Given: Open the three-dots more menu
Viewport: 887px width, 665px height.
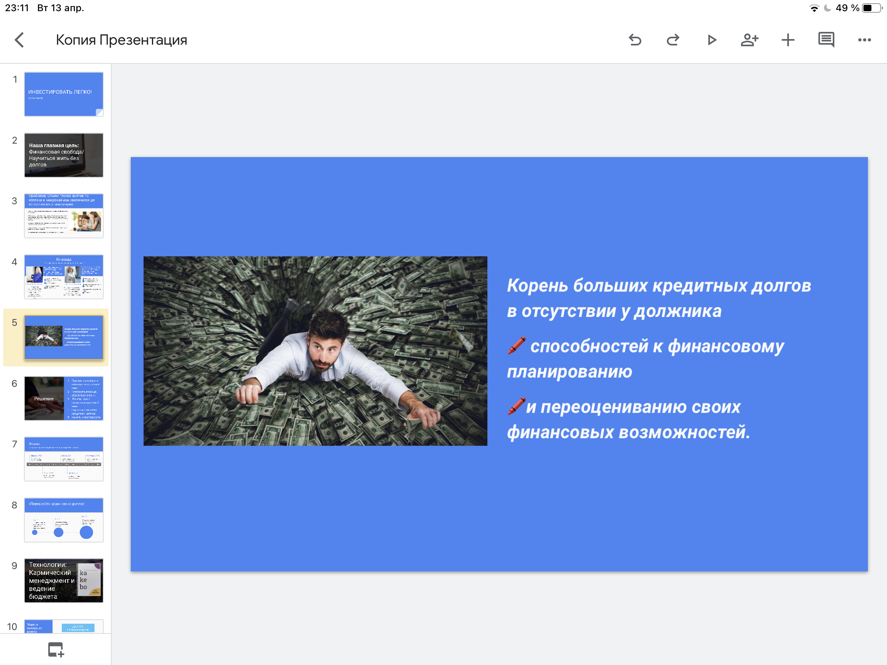Looking at the screenshot, I should [x=864, y=40].
